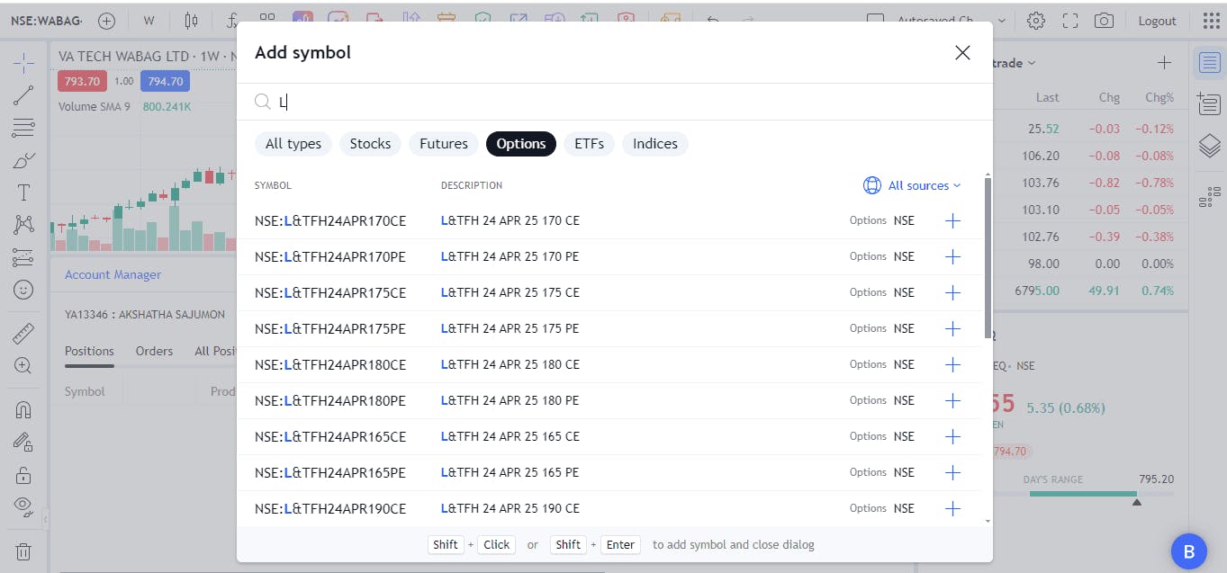
Task: Select the Options filter
Action: [x=521, y=144]
